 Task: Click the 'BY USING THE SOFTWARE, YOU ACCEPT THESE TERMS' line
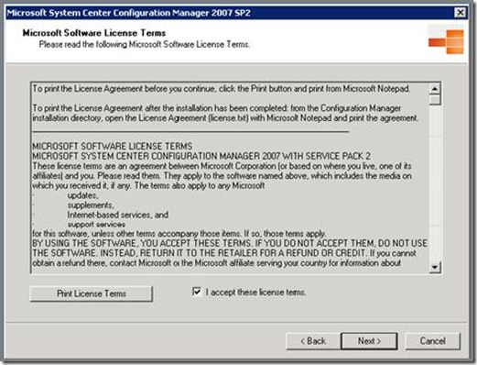tap(230, 243)
